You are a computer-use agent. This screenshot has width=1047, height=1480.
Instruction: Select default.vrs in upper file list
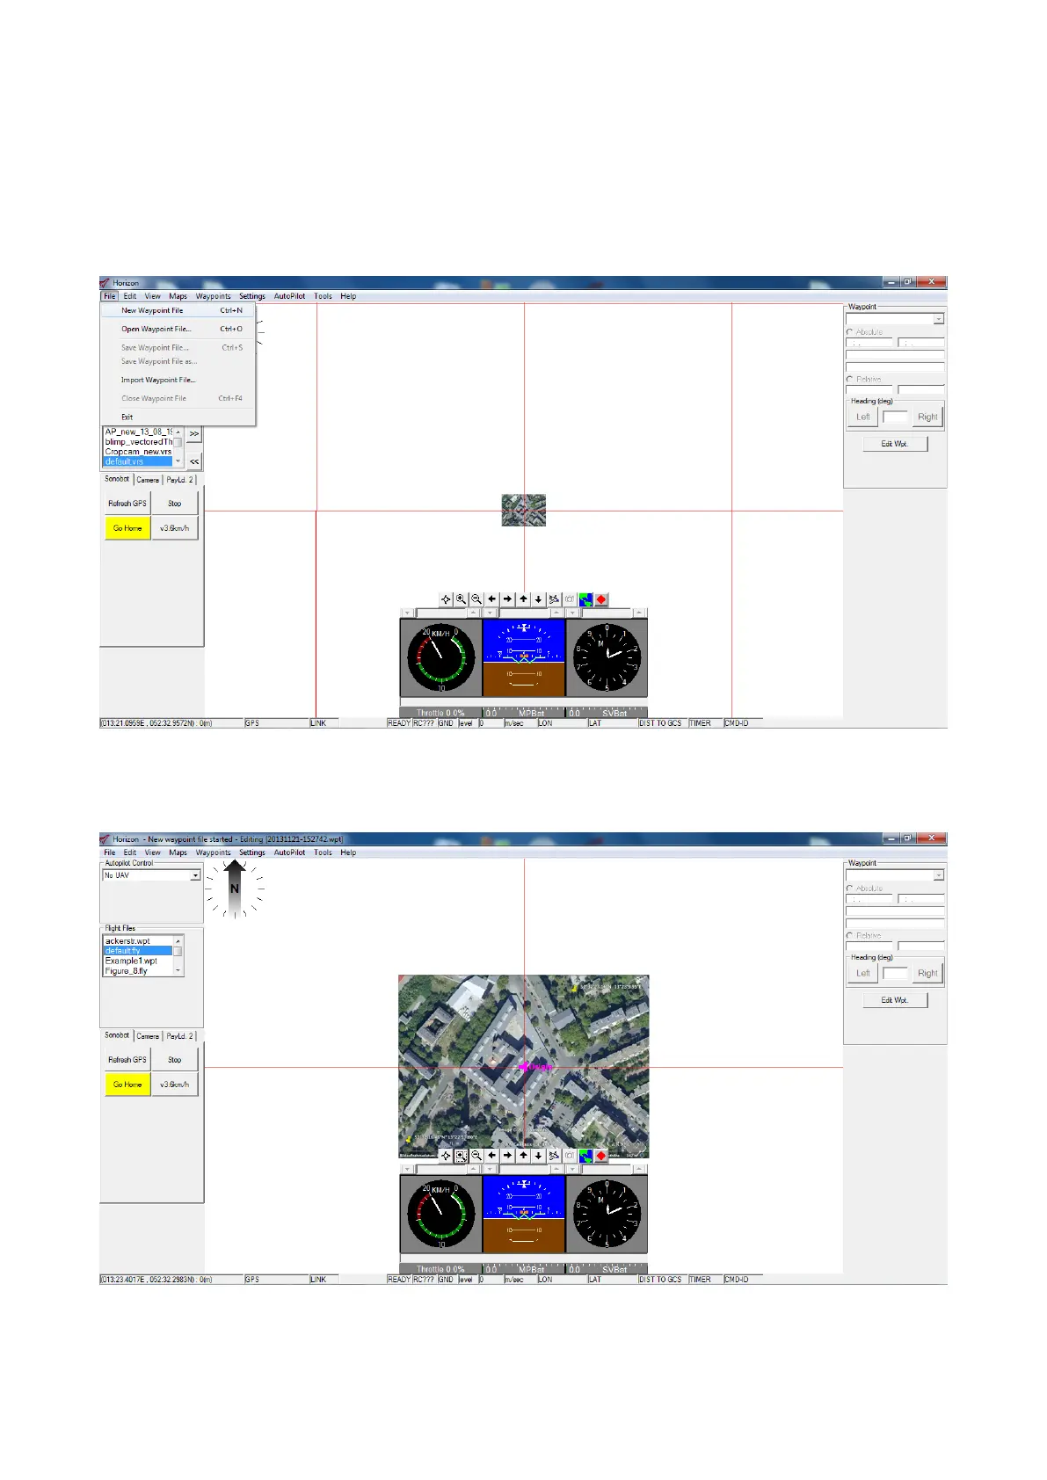tap(138, 461)
